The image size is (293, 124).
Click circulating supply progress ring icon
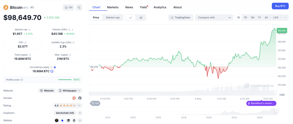click(x=52, y=71)
